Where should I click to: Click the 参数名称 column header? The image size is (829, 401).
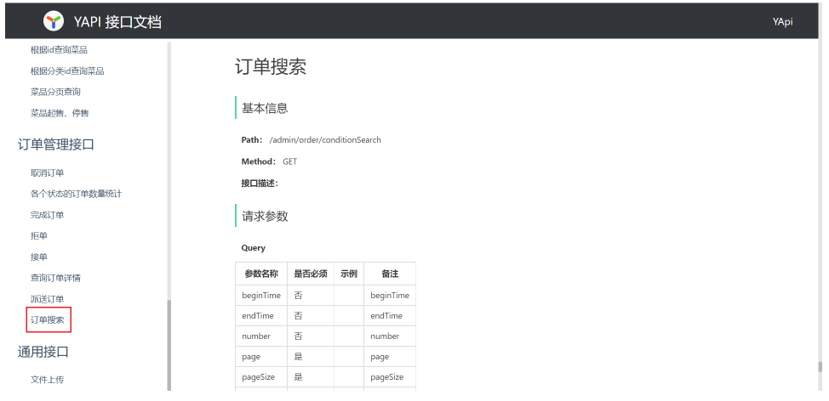(261, 274)
